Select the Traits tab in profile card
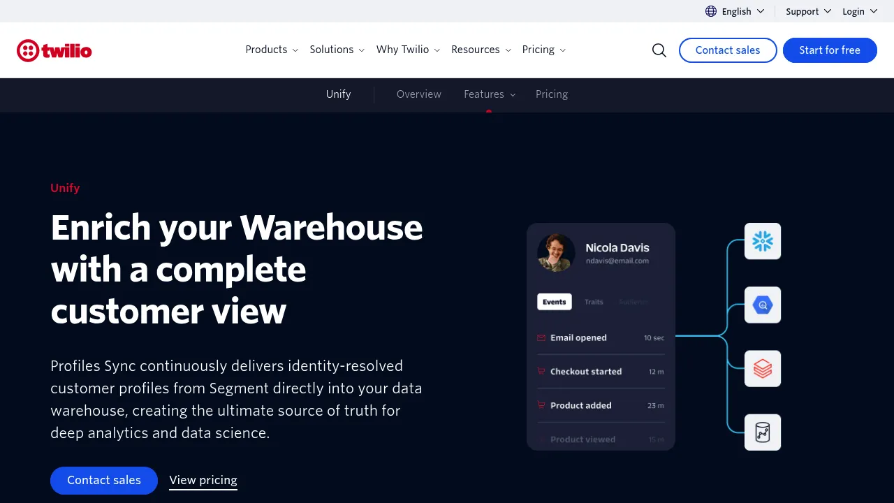This screenshot has height=503, width=894. pyautogui.click(x=594, y=302)
